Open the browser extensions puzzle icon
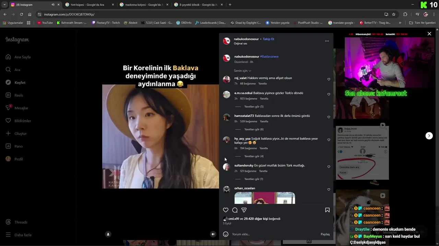Viewport: 439px width, 246px height. coord(405,14)
